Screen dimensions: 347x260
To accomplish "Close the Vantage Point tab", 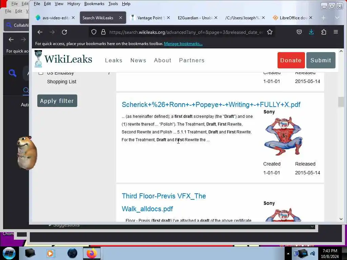I will 168,18.
